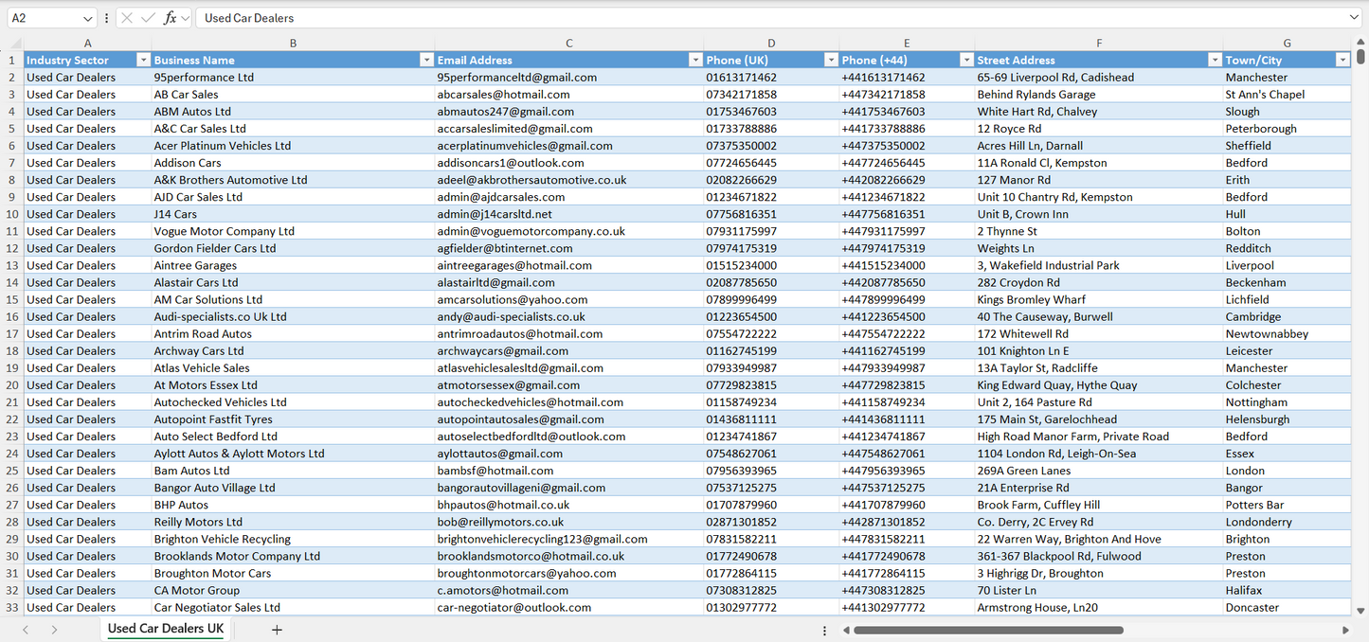Open Street Address filter dropdown
Screen dimensions: 1369x642
(x=1215, y=60)
